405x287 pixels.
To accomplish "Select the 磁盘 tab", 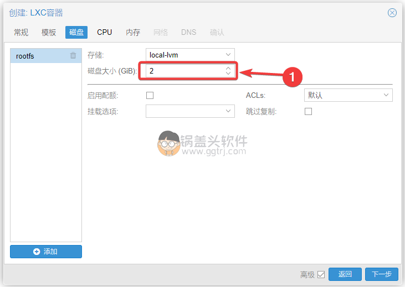I will pyautogui.click(x=76, y=33).
